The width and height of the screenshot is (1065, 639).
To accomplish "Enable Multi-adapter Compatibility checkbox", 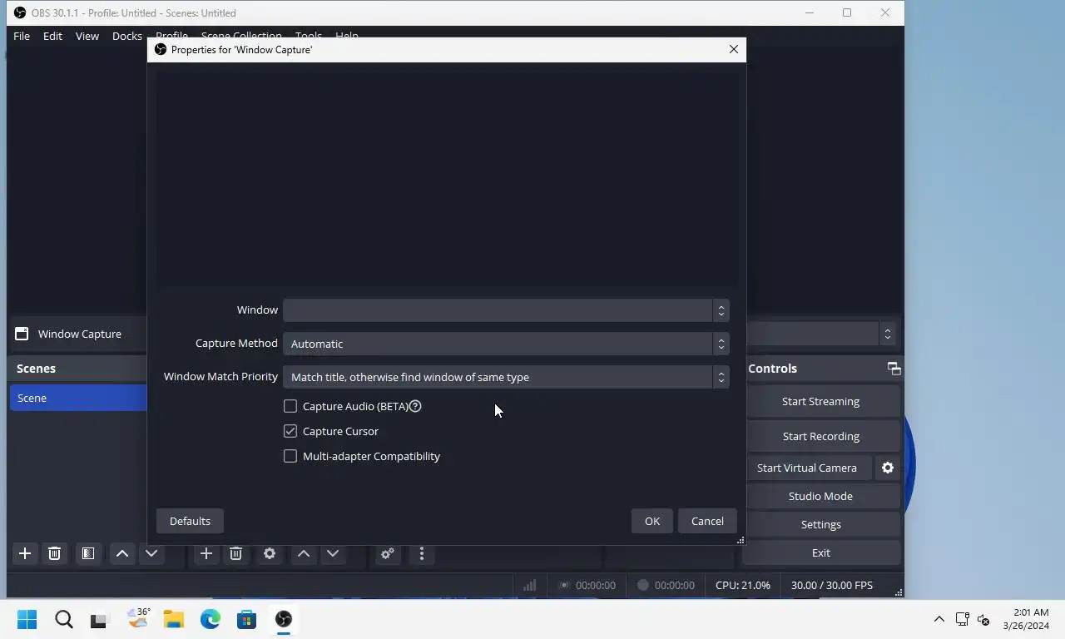I will [x=290, y=456].
